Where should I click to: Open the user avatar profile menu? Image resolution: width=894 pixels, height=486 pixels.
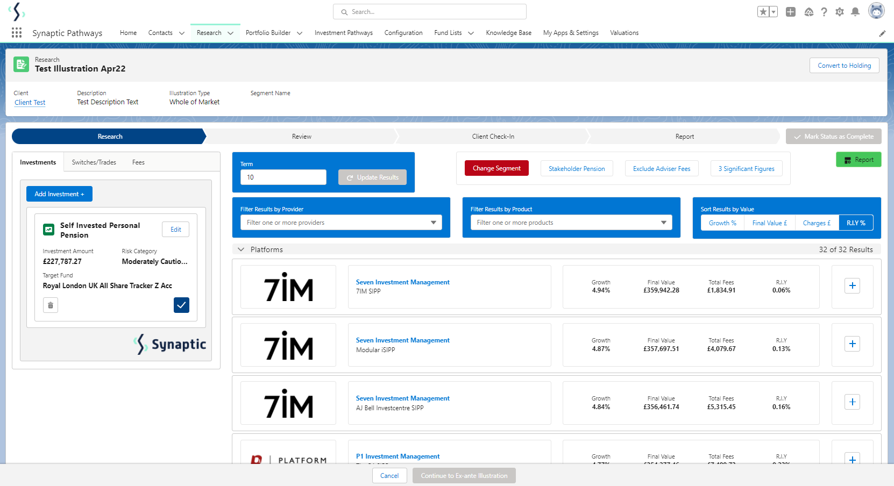(877, 11)
